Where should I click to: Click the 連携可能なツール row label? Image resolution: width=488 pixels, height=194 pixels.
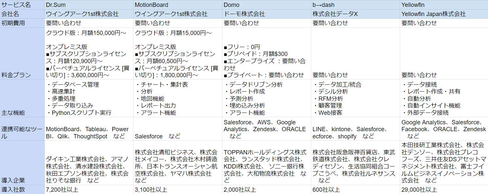22,129
